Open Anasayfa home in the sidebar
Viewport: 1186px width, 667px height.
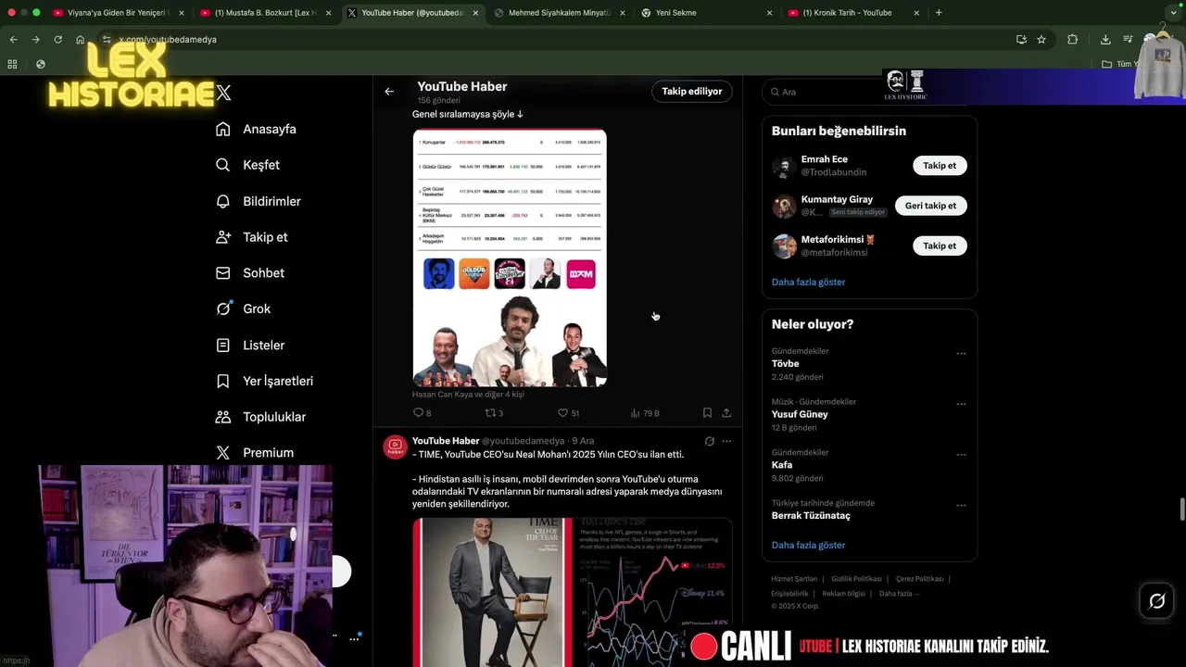tap(256, 129)
